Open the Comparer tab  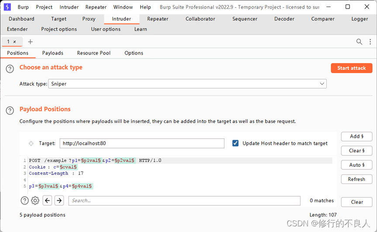point(323,19)
